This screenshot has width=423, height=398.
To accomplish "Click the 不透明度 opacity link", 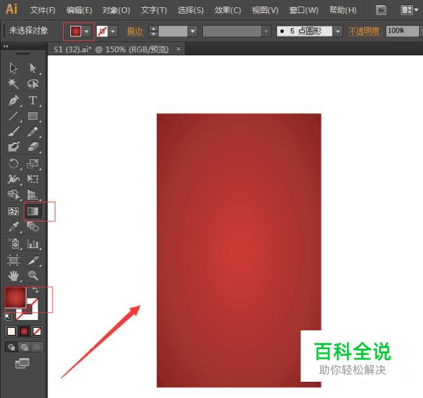I will 364,31.
